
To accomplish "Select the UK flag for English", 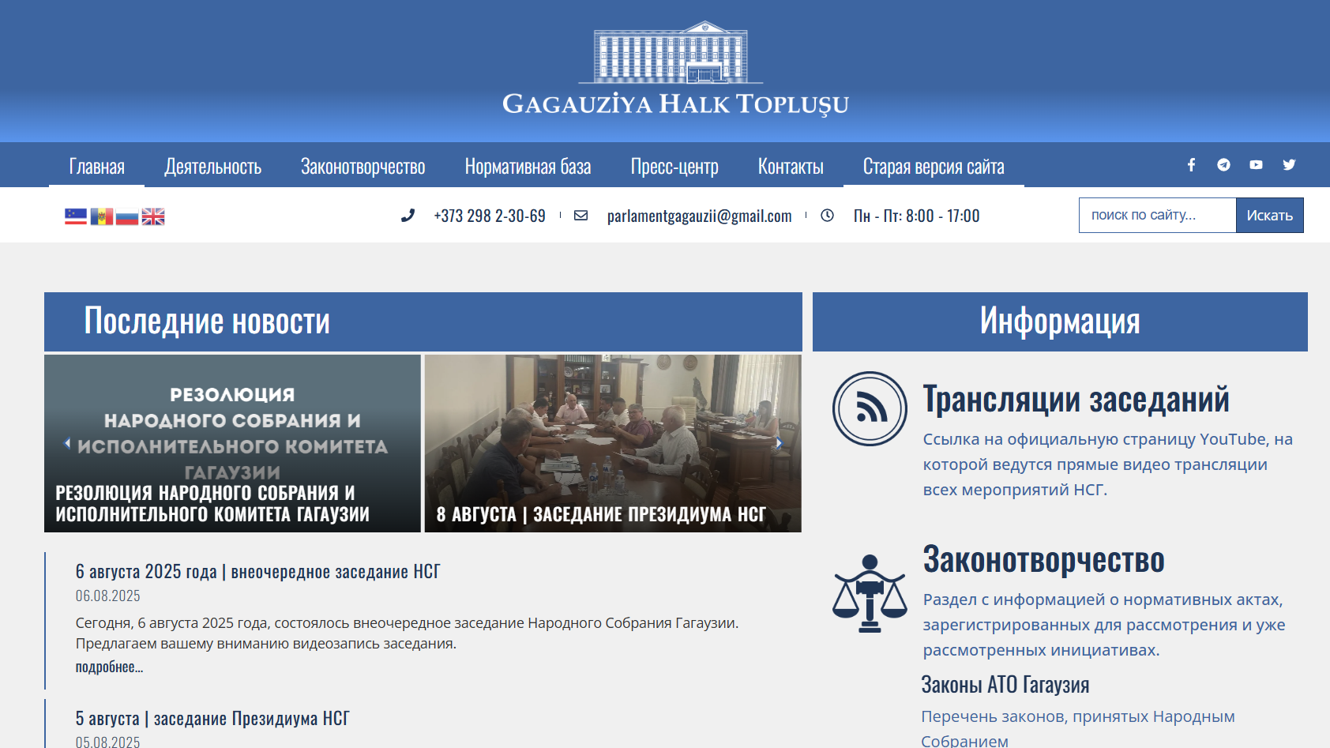I will pos(153,216).
